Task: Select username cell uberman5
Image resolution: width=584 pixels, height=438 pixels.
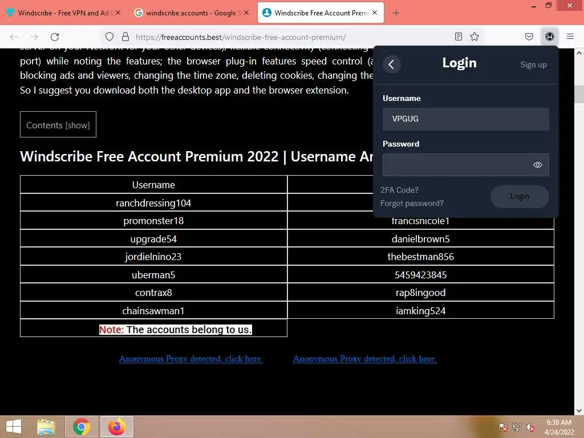Action: (x=153, y=275)
